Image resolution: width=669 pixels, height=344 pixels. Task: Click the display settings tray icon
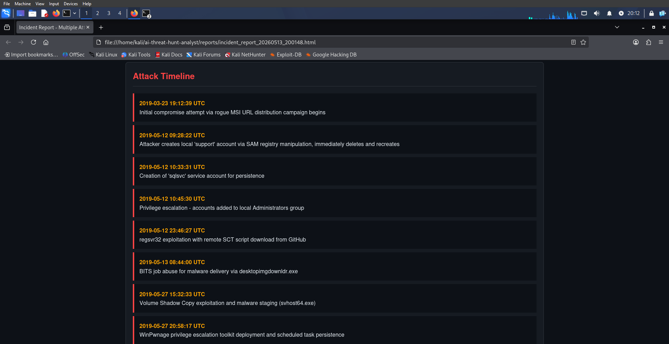coord(584,13)
